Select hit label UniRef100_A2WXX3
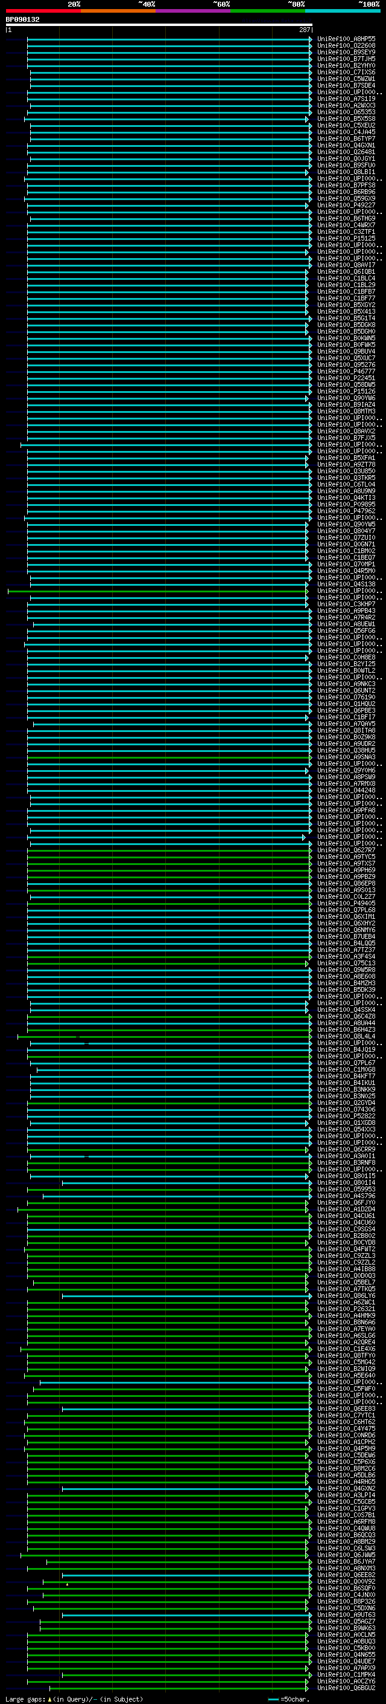 (x=346, y=106)
